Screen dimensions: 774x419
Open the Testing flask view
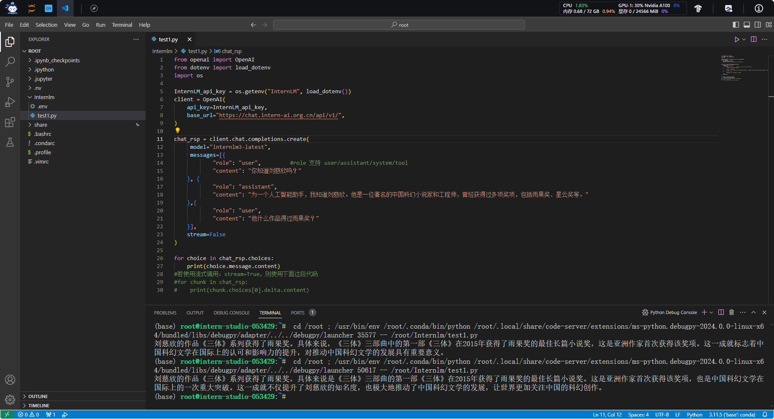[x=10, y=142]
